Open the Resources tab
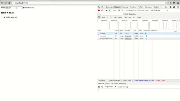Image resolution: width=180 pixels, height=101 pixels. coord(148,7)
